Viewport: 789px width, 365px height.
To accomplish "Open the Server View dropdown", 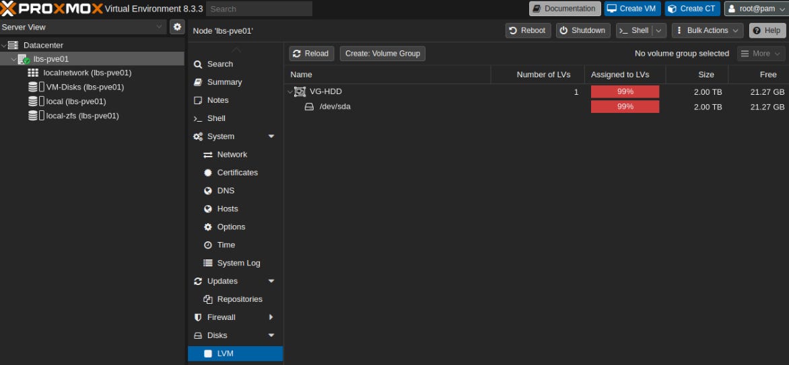I will point(159,27).
